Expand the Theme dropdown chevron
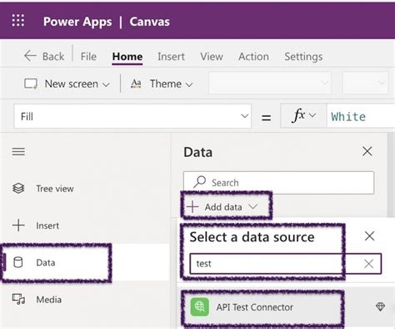The width and height of the screenshot is (395, 329). pyautogui.click(x=189, y=84)
